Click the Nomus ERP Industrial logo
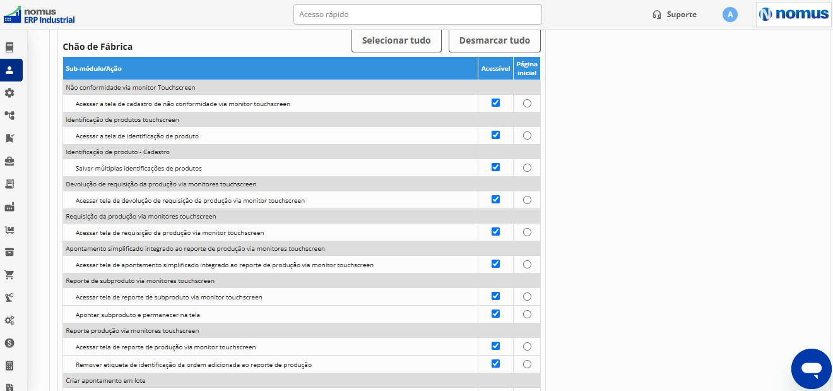Viewport: 833px width, 391px height. (x=39, y=15)
